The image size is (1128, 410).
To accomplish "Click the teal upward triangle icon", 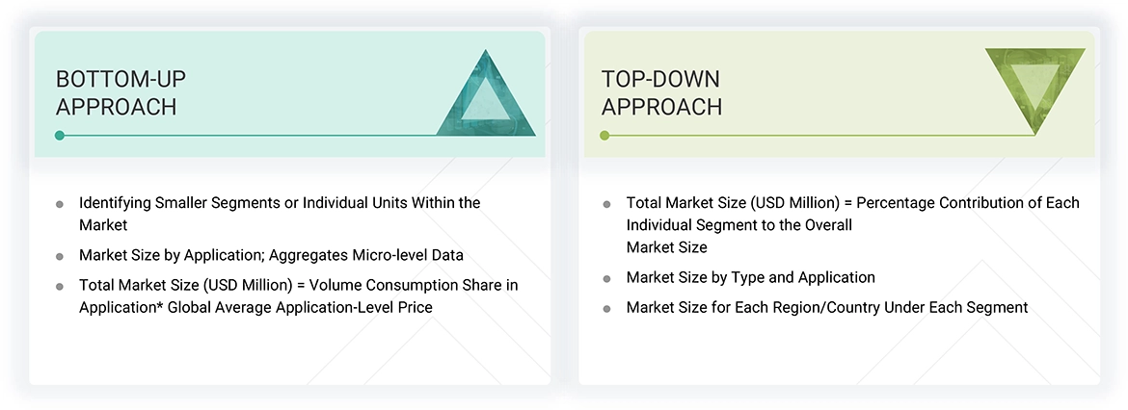I will pos(486,97).
